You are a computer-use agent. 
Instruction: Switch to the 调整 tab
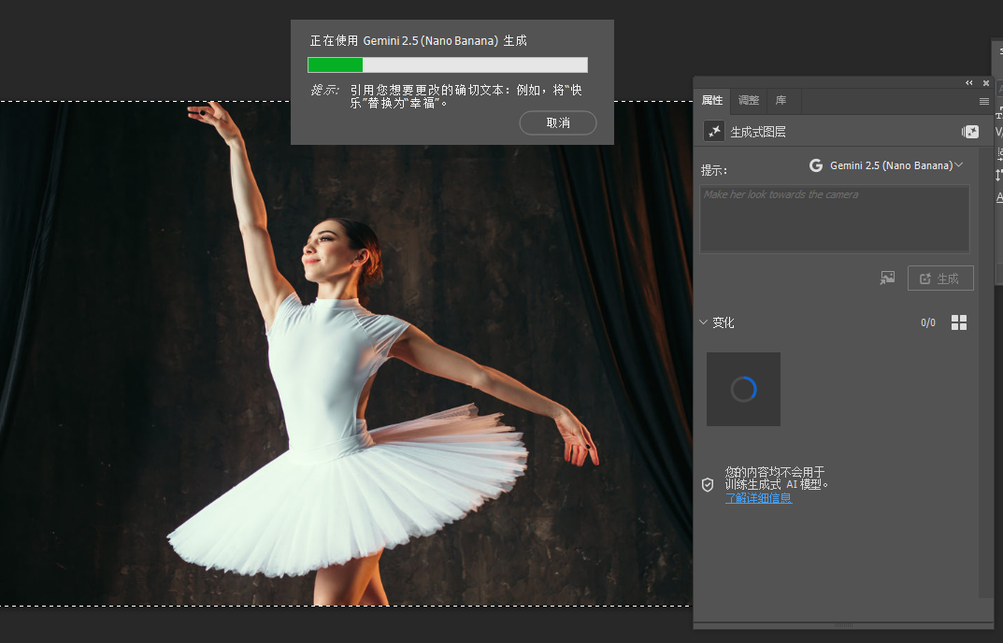click(x=749, y=101)
